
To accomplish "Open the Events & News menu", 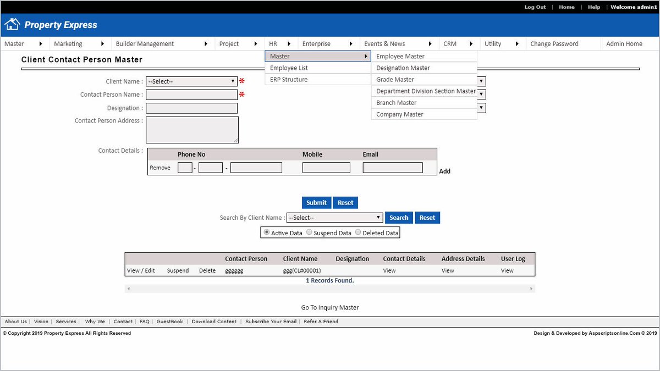I will 399,43.
